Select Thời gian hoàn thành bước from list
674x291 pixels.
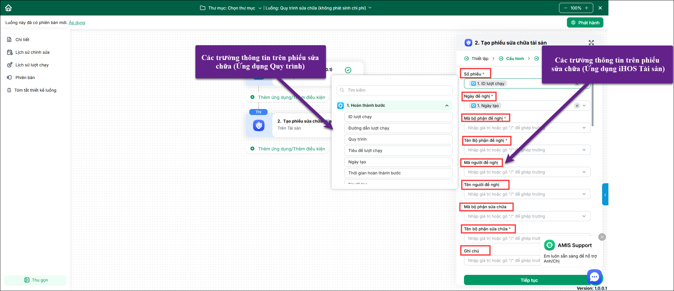point(398,173)
